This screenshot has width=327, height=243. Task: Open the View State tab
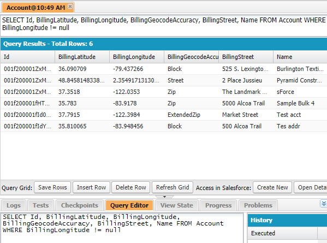point(177,205)
